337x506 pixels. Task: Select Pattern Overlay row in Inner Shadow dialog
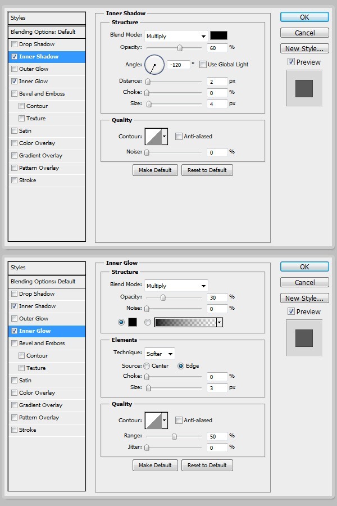pyautogui.click(x=47, y=168)
